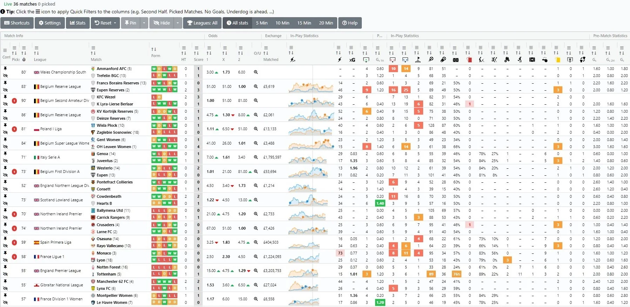Hide the Ammanford AFC match row
Viewport: 630px width, 307px height.
tap(5, 76)
